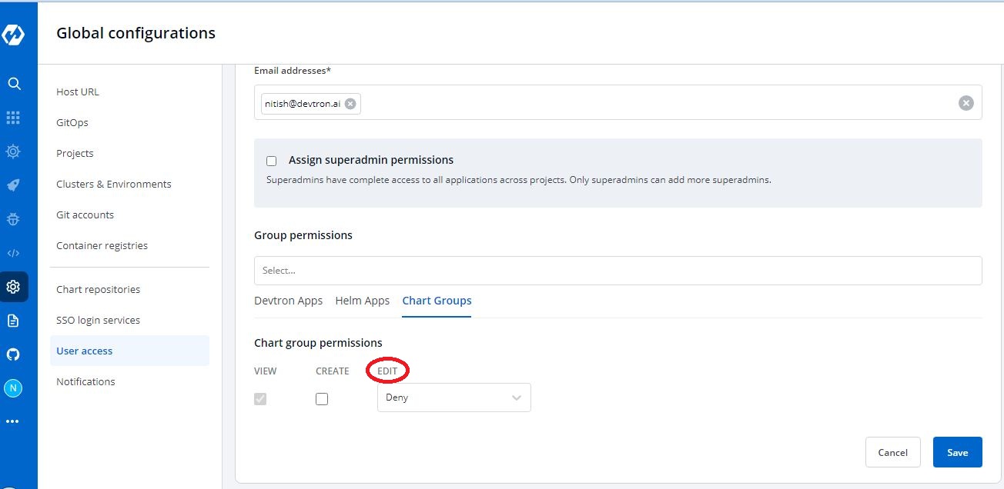Check the CREATE chart group permission
The height and width of the screenshot is (489, 1004).
pos(322,399)
